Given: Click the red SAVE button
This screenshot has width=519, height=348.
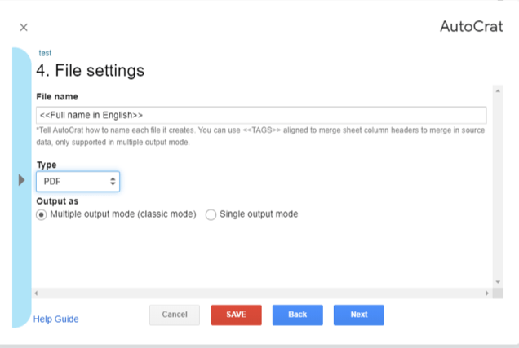Looking at the screenshot, I should pyautogui.click(x=236, y=315).
